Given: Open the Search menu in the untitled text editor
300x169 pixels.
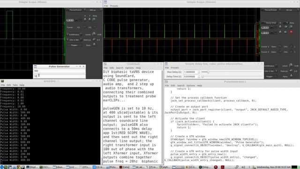Looking at the screenshot, I should pos(120,68).
